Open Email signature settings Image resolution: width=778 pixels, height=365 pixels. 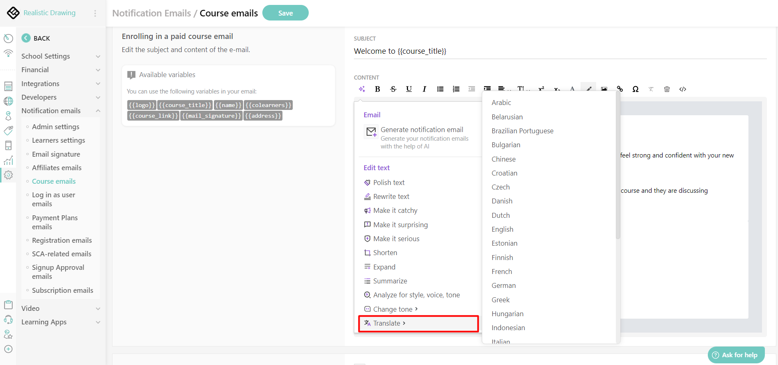pos(56,154)
